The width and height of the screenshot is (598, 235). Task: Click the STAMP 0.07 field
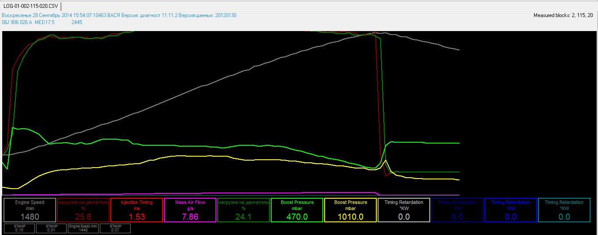pyautogui.click(x=115, y=228)
